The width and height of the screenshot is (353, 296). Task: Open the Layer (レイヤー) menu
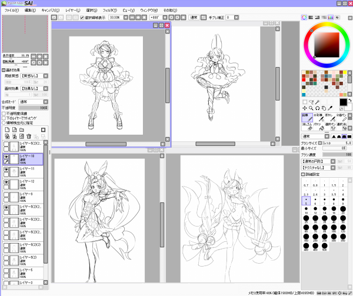[73, 11]
